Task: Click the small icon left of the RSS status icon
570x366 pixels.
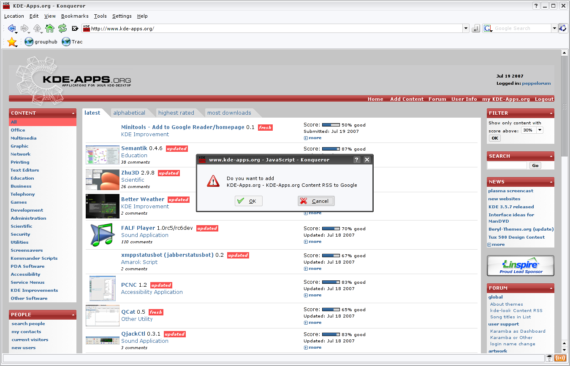Action: point(549,358)
